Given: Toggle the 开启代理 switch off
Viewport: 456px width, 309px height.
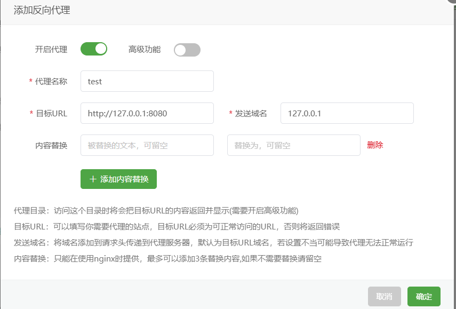Looking at the screenshot, I should tap(94, 49).
